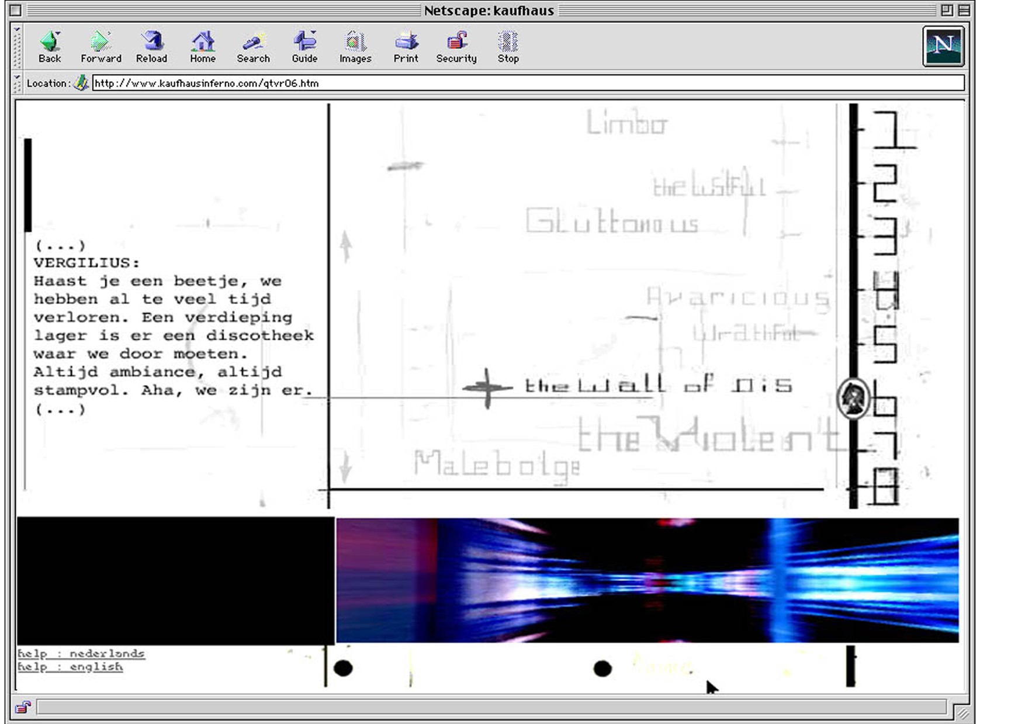This screenshot has height=724, width=1025.
Task: Choose the Gluttonous level label
Action: coord(612,221)
